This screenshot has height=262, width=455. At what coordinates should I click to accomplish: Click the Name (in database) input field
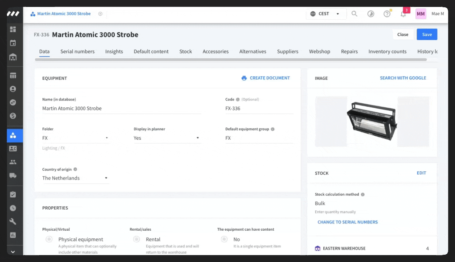point(121,108)
